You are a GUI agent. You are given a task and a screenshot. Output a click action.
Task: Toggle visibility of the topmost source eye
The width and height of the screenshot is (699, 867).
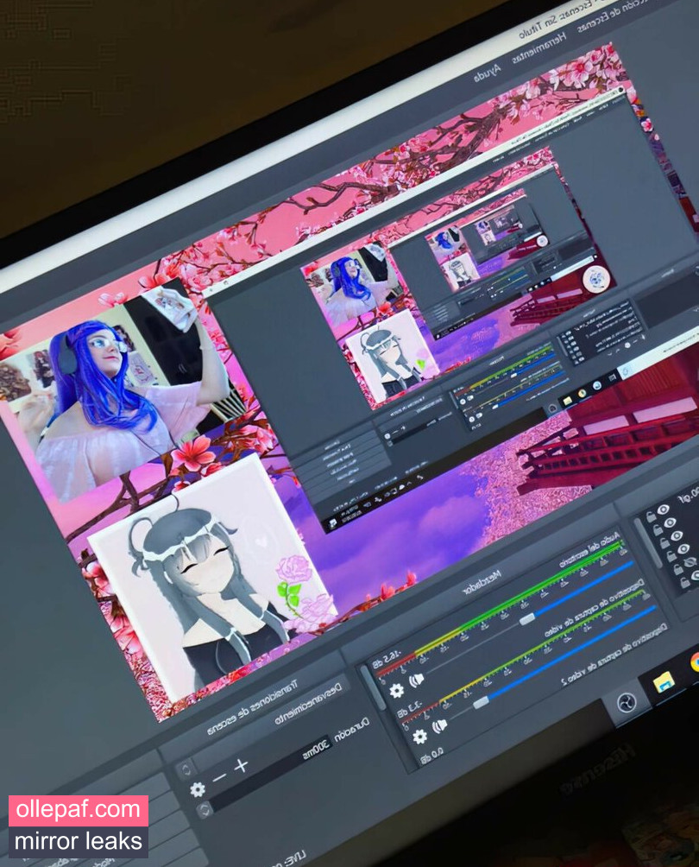(664, 509)
